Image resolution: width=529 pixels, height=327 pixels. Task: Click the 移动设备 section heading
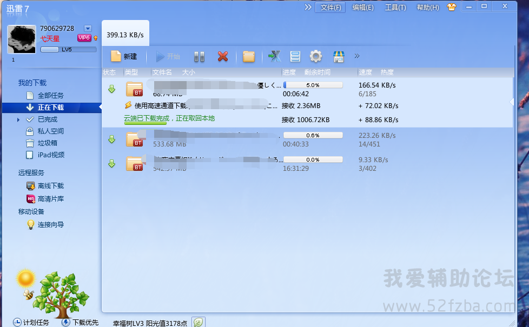(x=31, y=212)
